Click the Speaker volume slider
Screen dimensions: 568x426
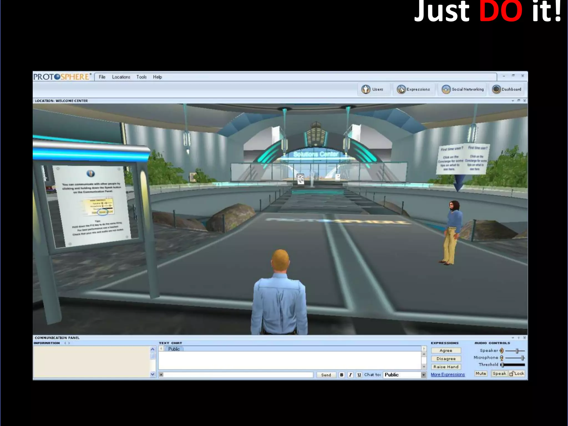517,351
